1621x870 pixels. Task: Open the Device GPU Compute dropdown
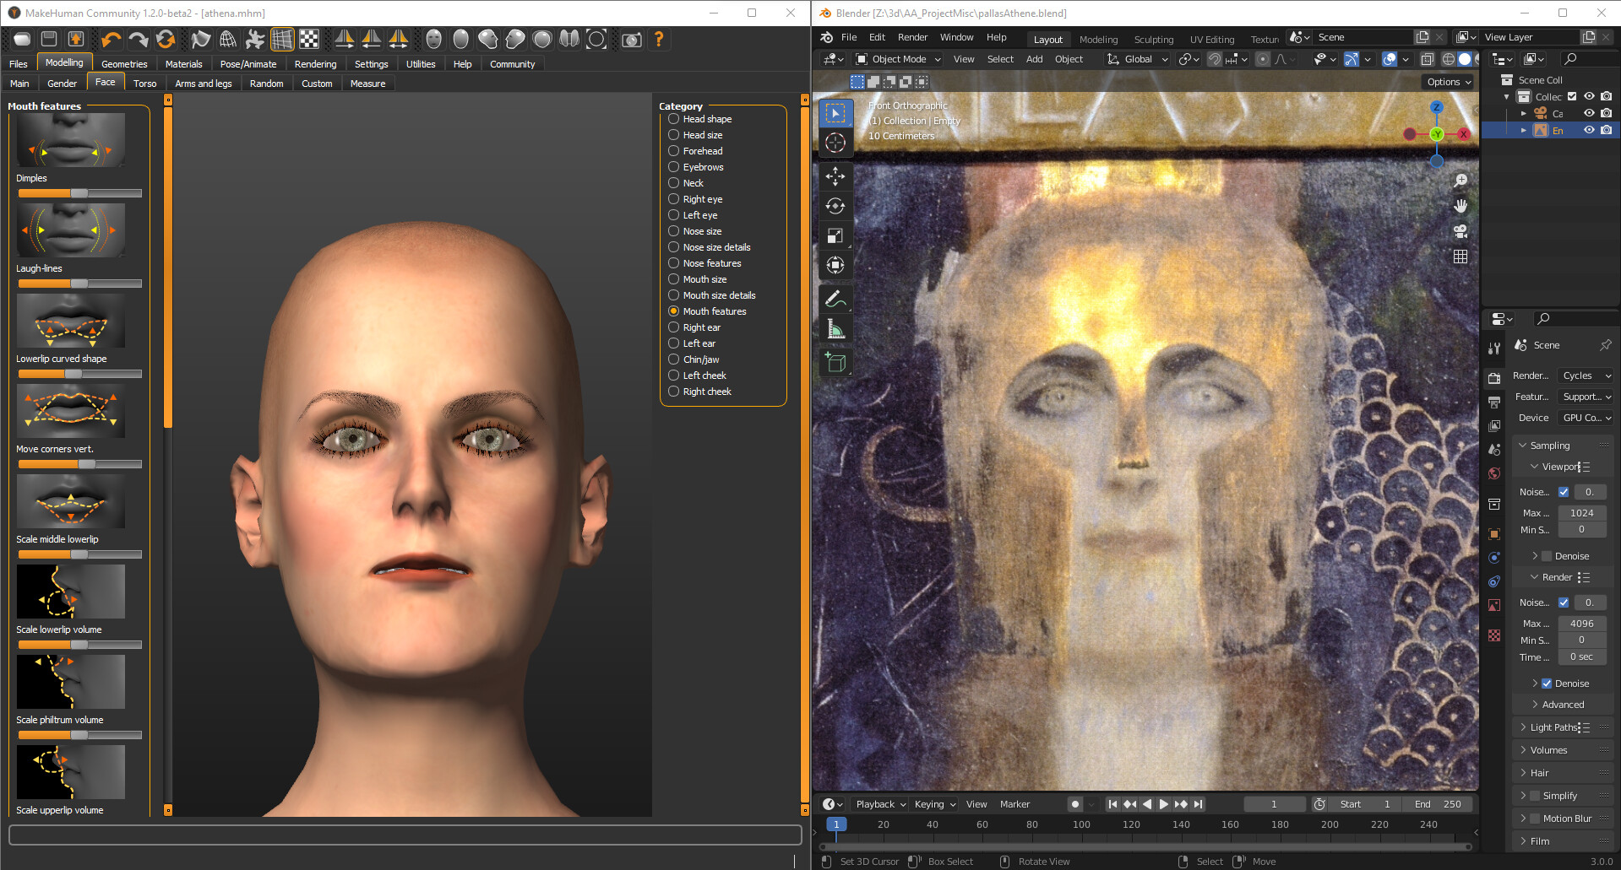click(1586, 418)
